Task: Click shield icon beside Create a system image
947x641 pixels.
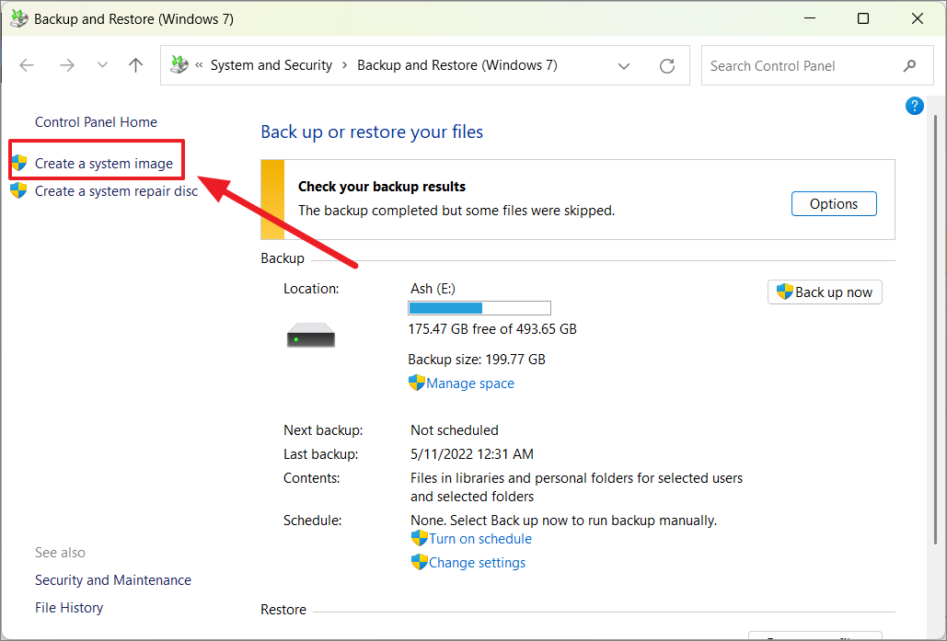Action: [x=19, y=163]
